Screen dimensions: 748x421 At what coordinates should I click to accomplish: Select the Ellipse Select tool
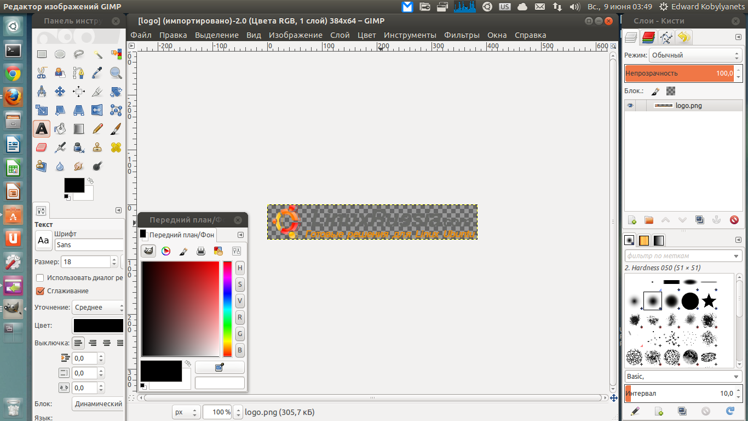(x=60, y=54)
